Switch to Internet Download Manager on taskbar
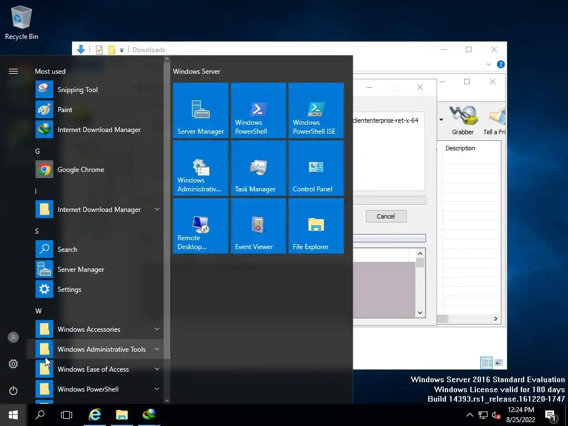Viewport: 568px width, 426px height. pos(149,415)
